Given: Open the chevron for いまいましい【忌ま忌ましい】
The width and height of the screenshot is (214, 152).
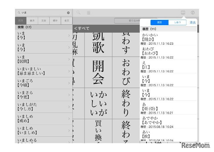Looking at the screenshot, I should tap(69, 71).
